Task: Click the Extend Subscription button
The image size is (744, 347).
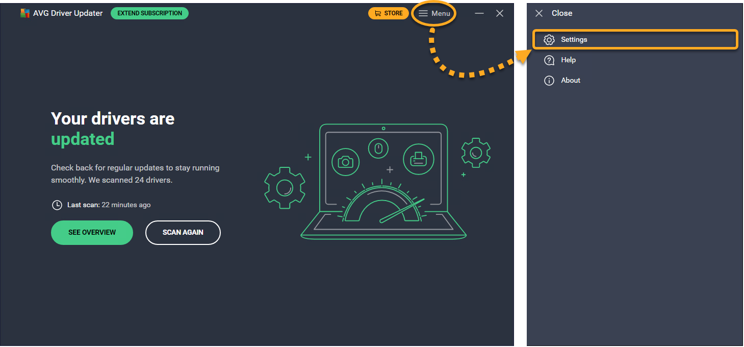Action: 149,13
